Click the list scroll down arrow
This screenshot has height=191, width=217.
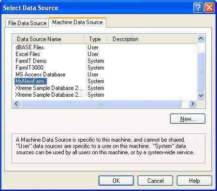pos(201,95)
